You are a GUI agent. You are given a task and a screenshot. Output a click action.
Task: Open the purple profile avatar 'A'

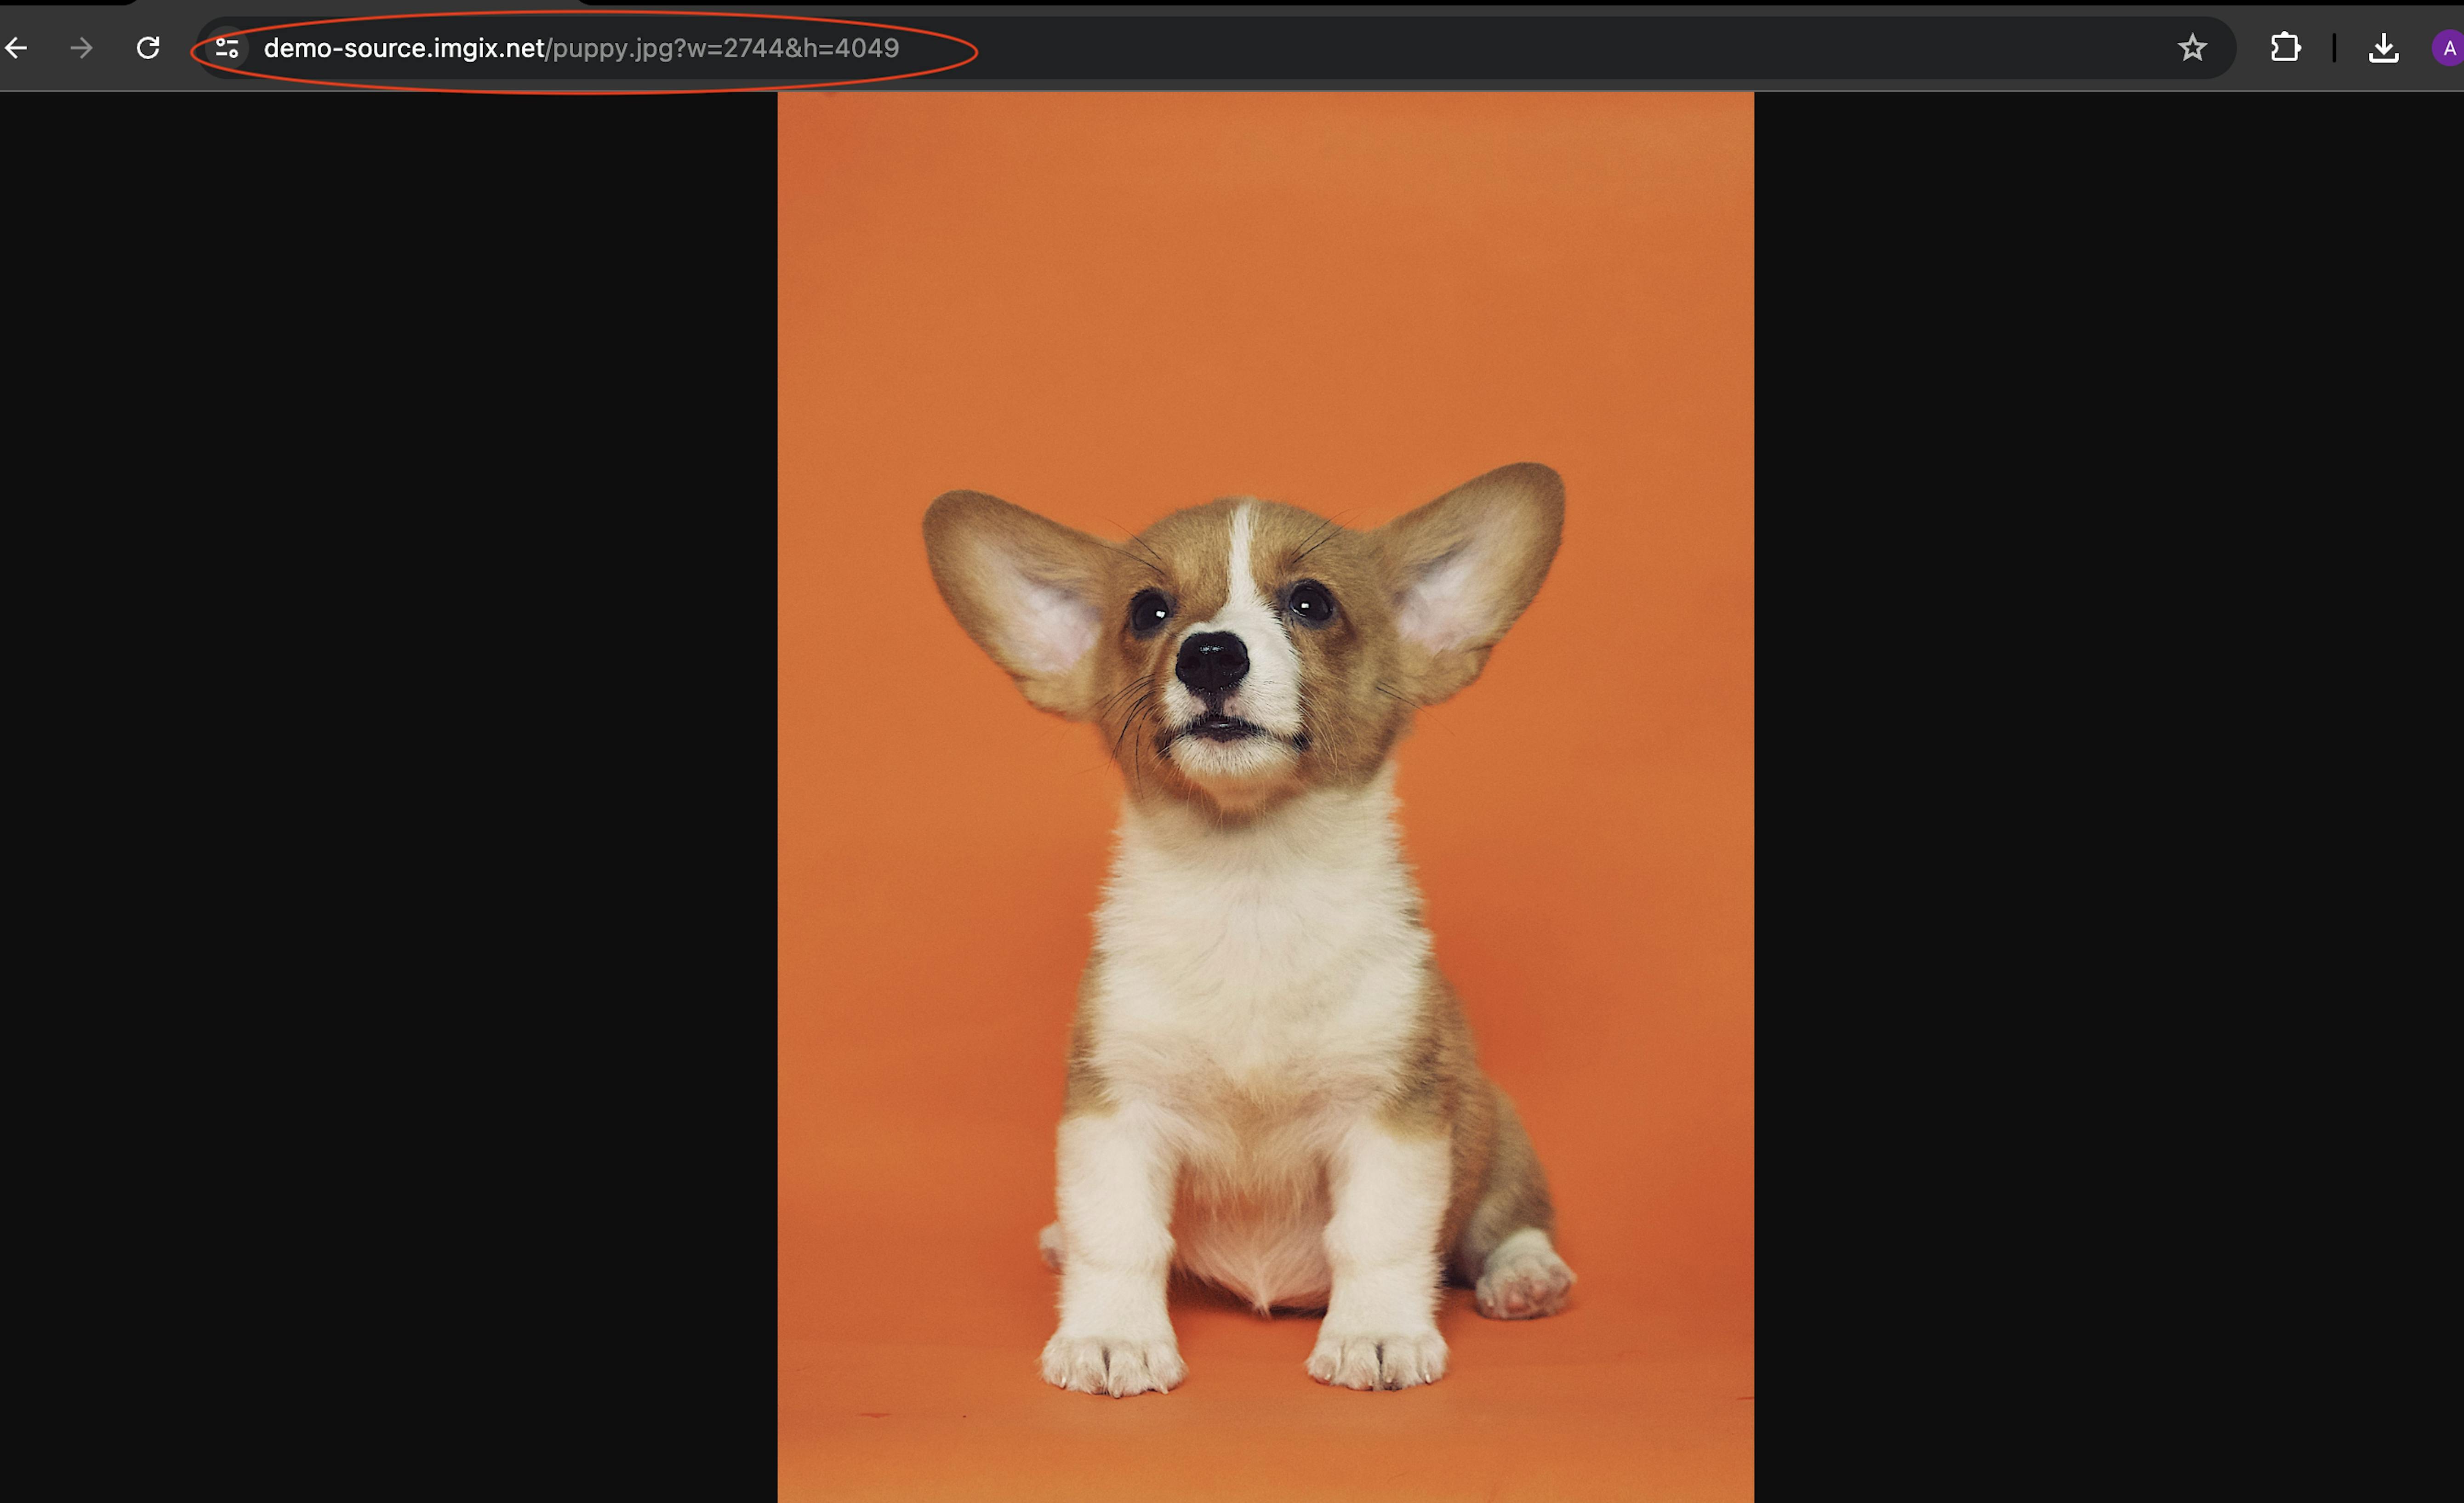2448,48
